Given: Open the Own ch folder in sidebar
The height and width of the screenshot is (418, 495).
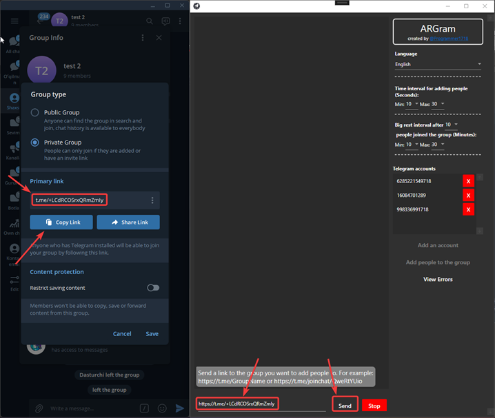Looking at the screenshot, I should tap(12, 227).
